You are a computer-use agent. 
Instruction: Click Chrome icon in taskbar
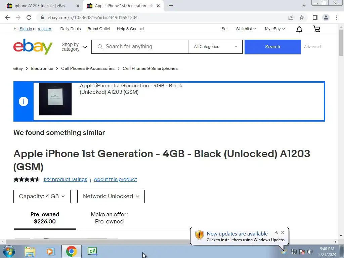coord(71,251)
